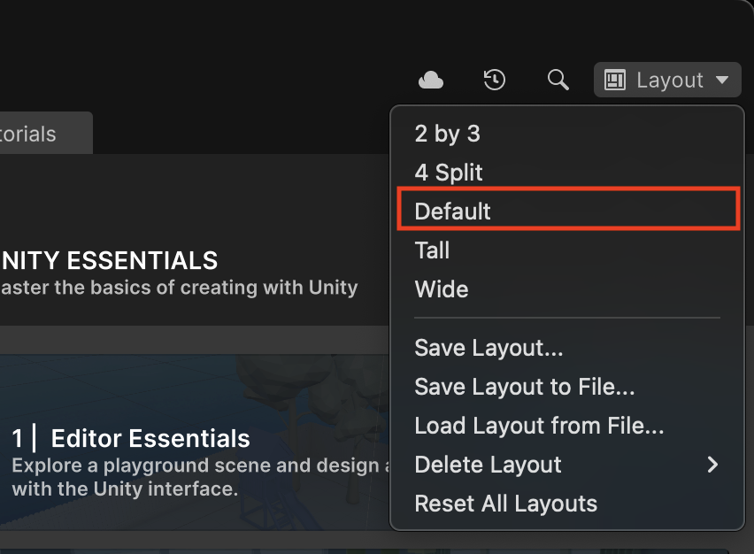
Task: Open the Editor Essentials tutorial title
Action: pos(150,438)
